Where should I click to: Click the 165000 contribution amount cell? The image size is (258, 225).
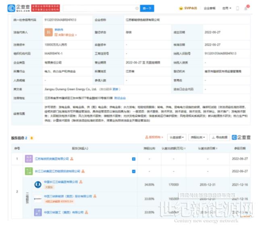[174, 199]
